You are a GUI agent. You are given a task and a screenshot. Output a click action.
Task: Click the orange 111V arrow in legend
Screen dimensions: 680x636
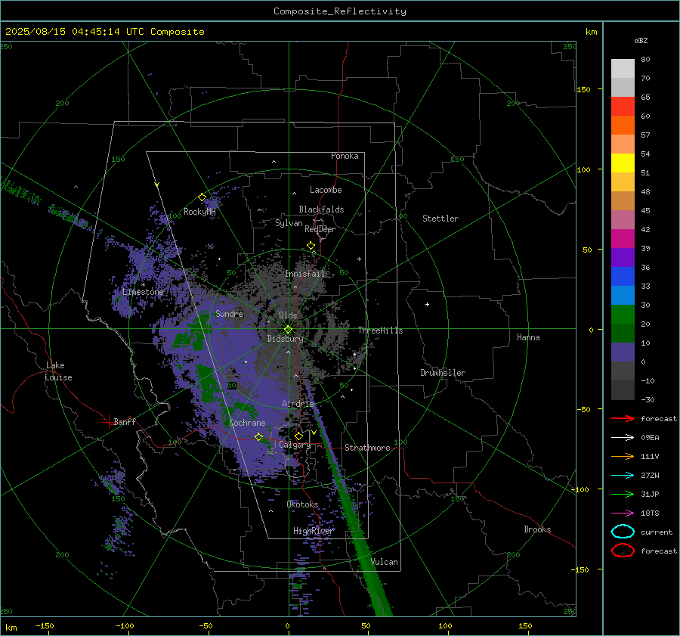click(x=623, y=456)
